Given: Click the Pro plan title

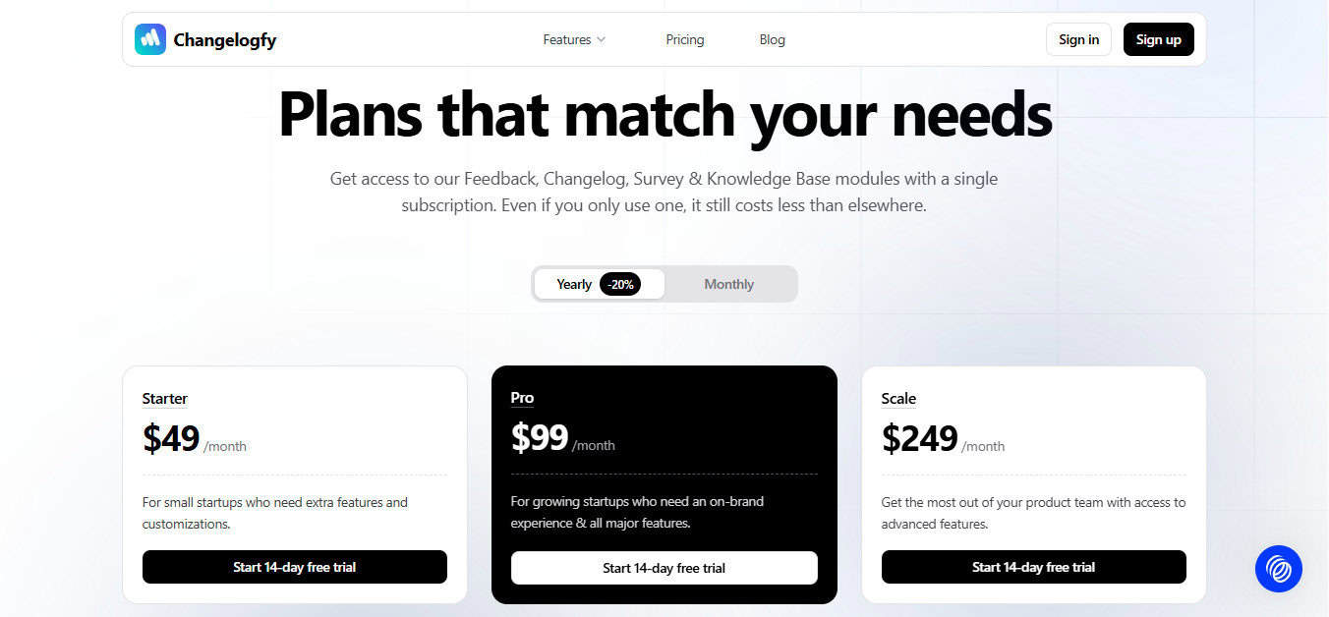Looking at the screenshot, I should point(522,398).
